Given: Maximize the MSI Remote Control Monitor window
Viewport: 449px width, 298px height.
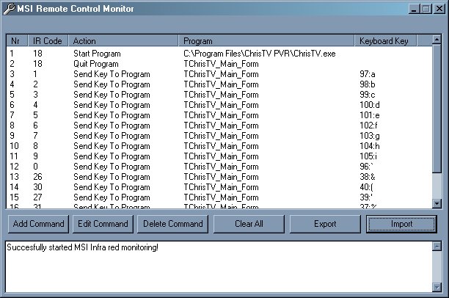Looking at the screenshot, I should click(x=426, y=9).
